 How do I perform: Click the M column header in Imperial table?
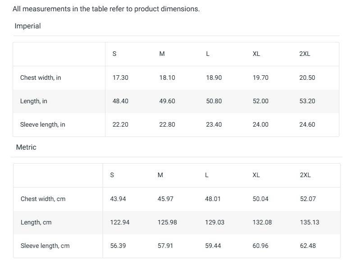click(162, 54)
